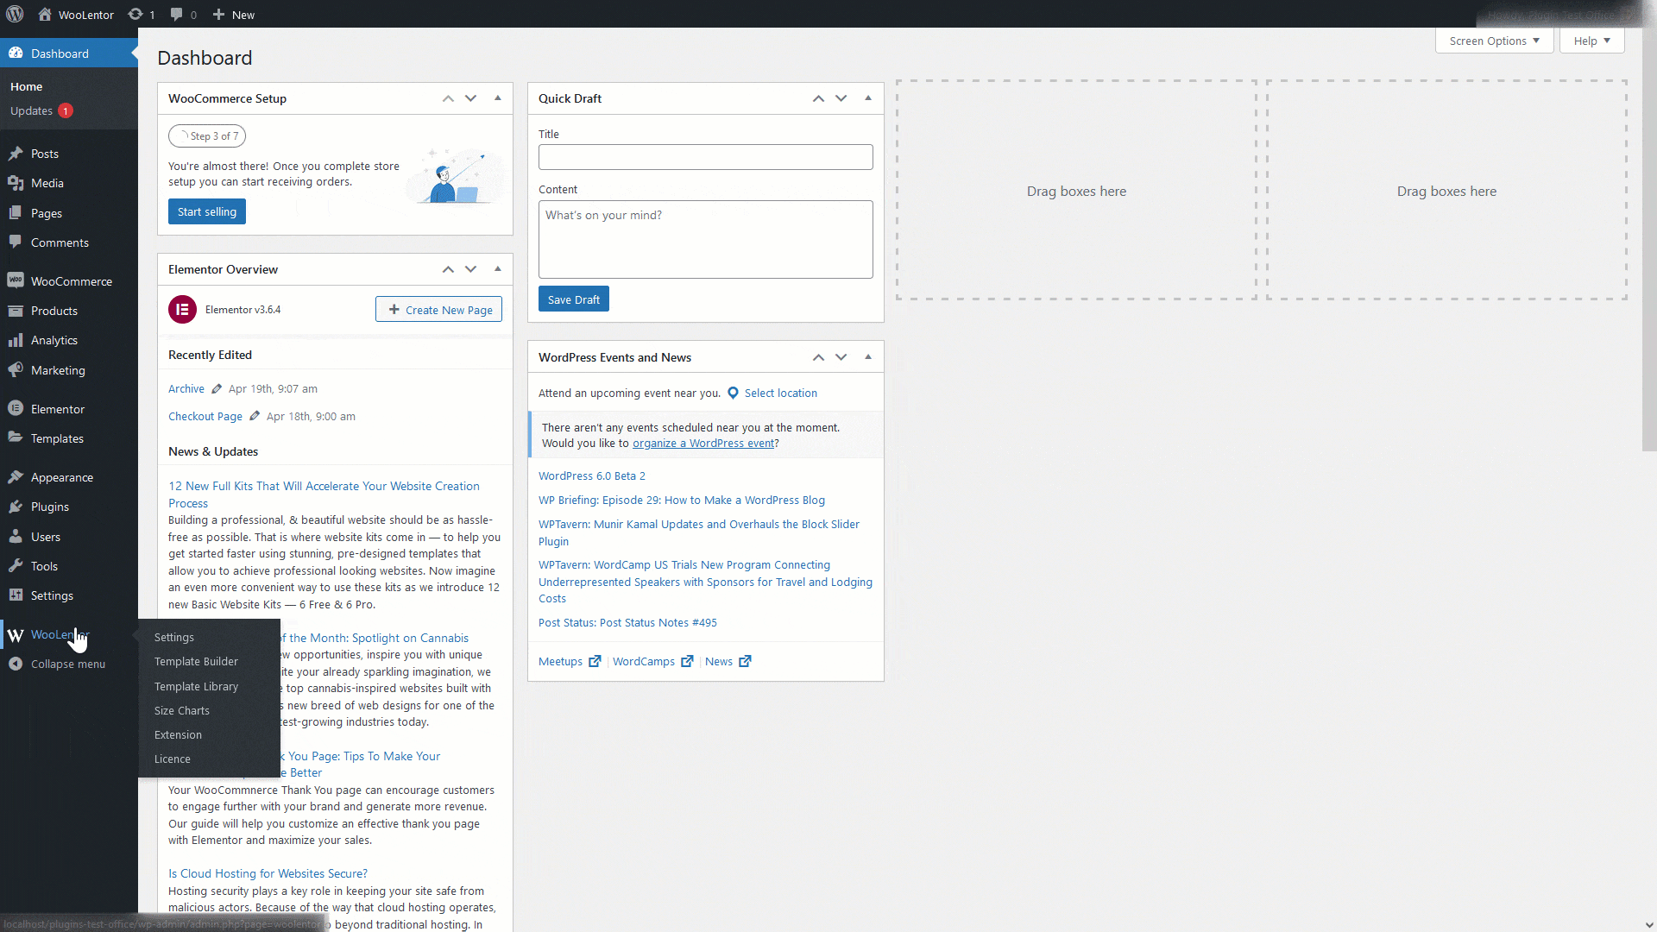Click the Appearance paintbrush icon
The width and height of the screenshot is (1657, 932).
16,477
